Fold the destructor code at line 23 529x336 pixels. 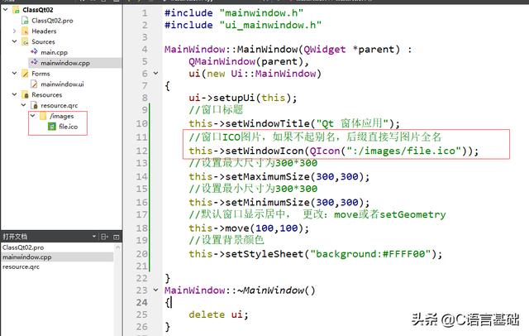coord(155,290)
